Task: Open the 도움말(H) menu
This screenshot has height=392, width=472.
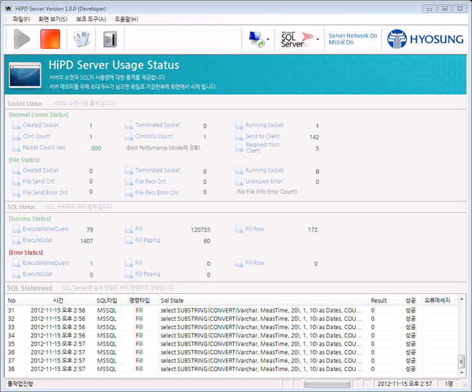Action: pos(126,19)
